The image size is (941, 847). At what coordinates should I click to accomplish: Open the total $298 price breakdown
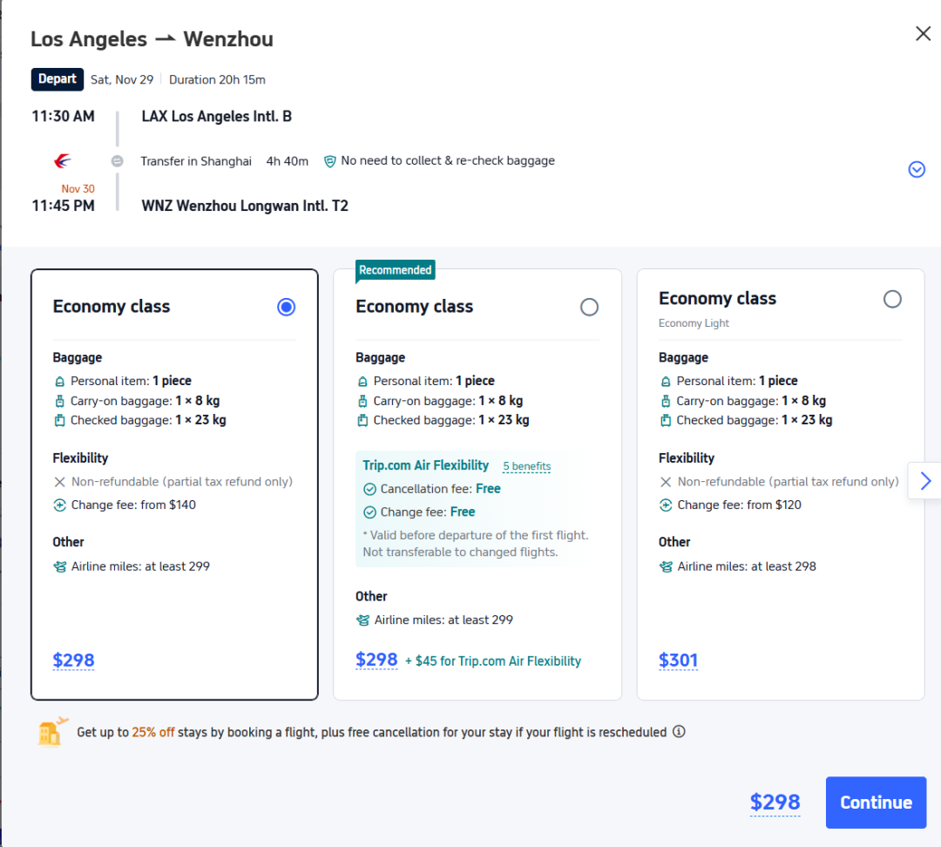(x=775, y=803)
